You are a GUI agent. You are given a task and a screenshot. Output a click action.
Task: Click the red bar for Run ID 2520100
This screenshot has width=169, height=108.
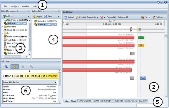97,70
